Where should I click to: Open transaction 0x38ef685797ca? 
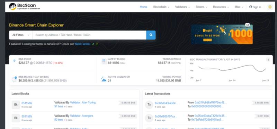coord(166,117)
